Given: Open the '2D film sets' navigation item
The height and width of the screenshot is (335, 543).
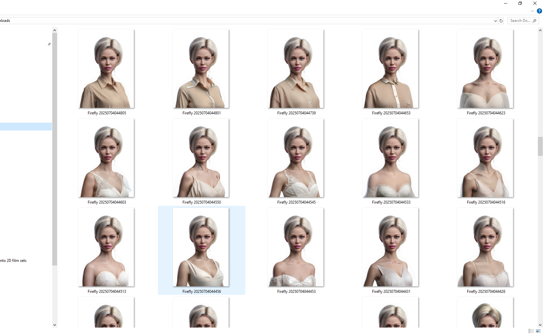Looking at the screenshot, I should coord(13,261).
